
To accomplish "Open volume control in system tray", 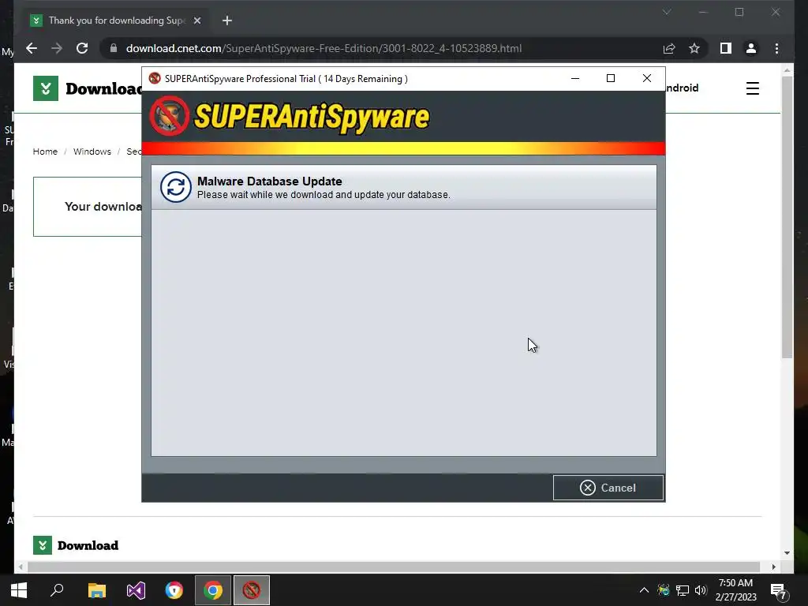I will [x=701, y=590].
